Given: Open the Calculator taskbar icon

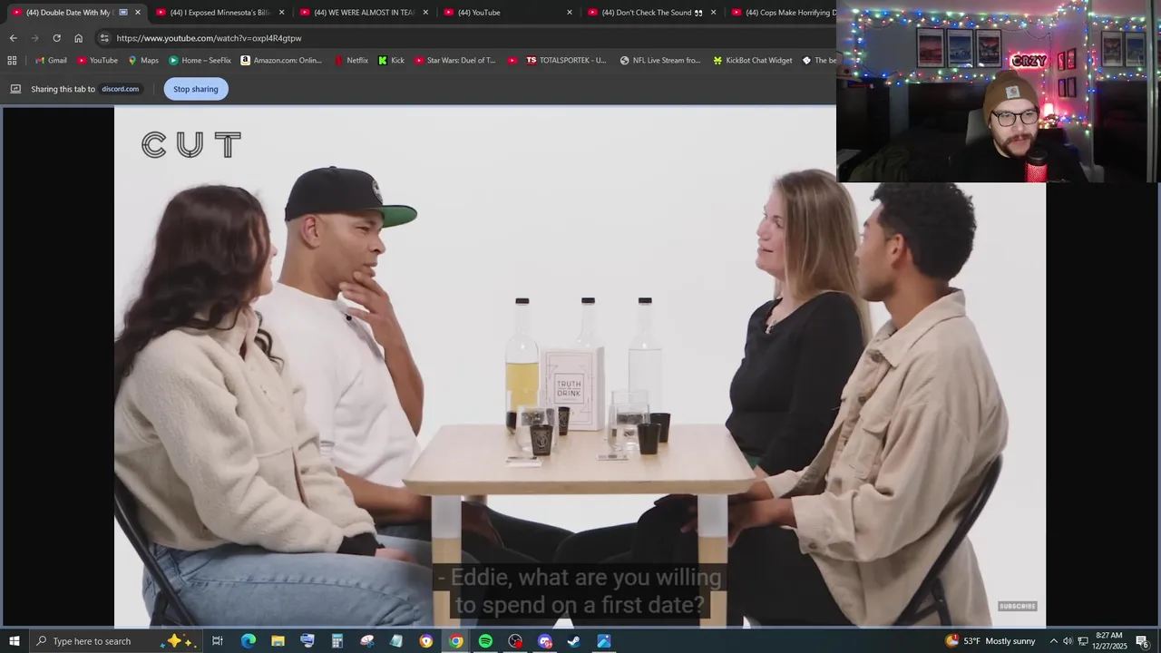Looking at the screenshot, I should coord(337,641).
